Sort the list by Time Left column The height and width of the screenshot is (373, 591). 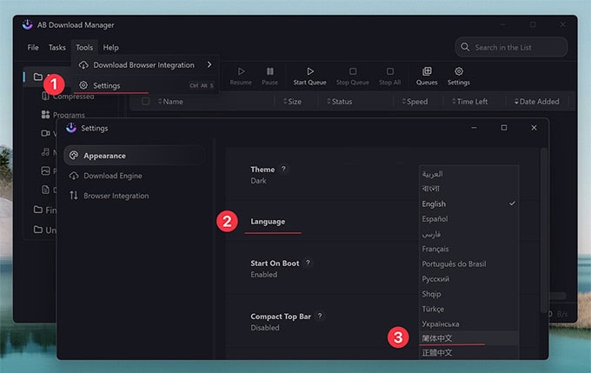pos(469,102)
